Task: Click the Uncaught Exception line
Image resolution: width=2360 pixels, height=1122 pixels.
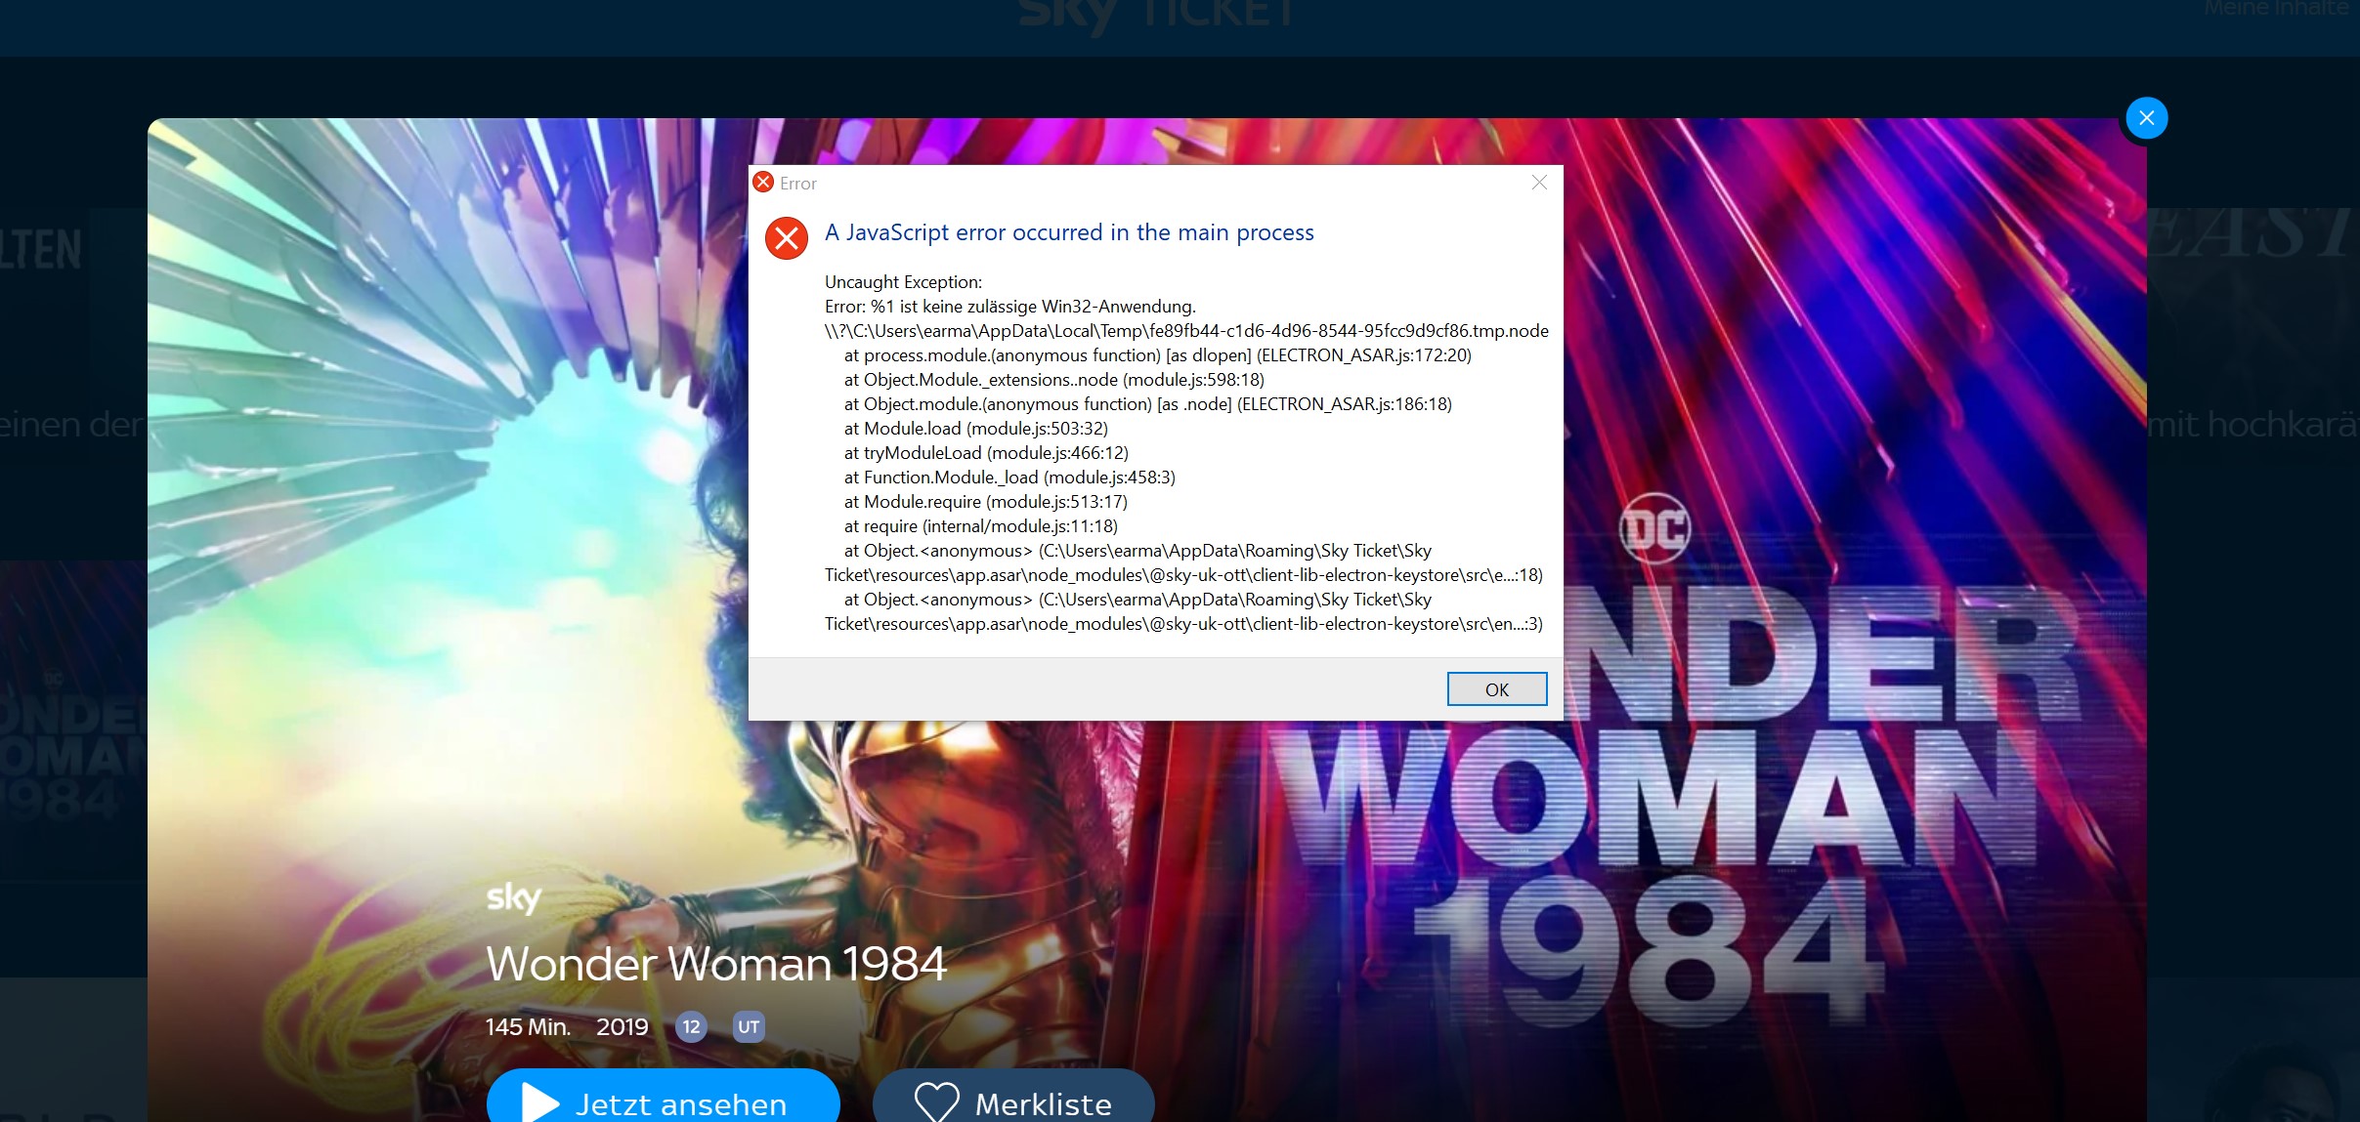Action: tap(903, 282)
